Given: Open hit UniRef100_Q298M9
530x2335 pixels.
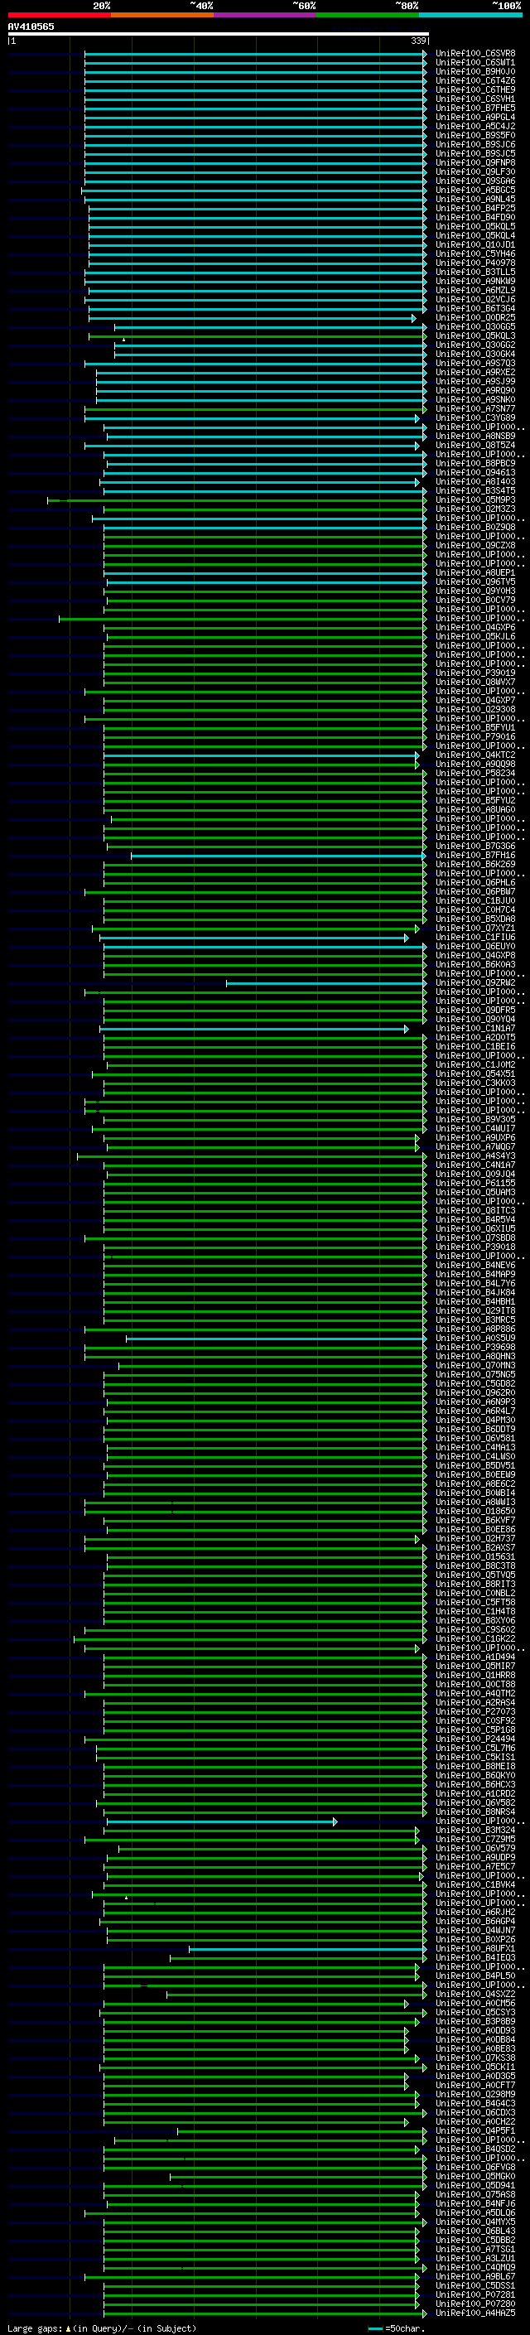Looking at the screenshot, I should pyautogui.click(x=475, y=2095).
